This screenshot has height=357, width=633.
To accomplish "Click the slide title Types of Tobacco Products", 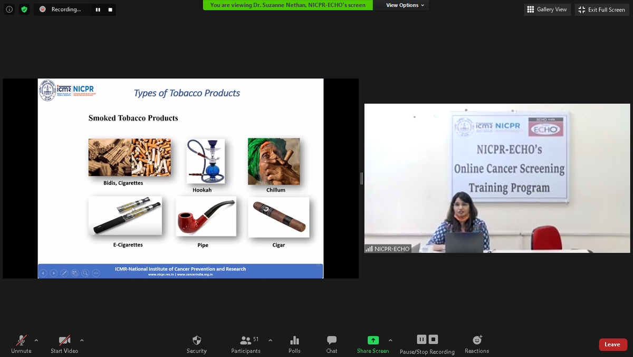I will coord(187,93).
